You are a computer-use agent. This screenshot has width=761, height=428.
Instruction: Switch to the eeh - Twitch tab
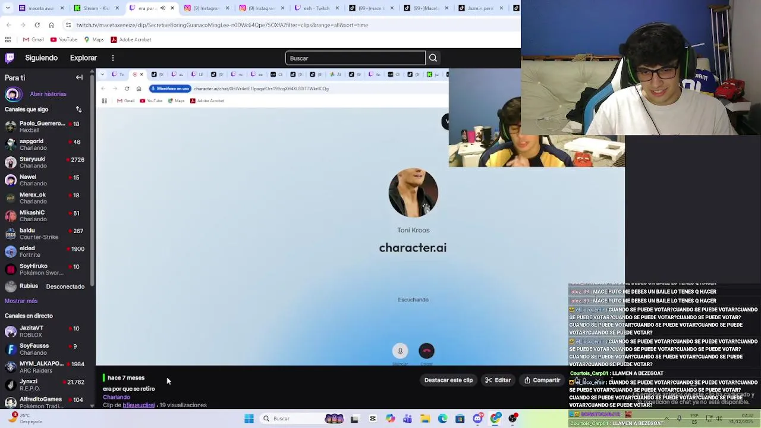point(316,8)
